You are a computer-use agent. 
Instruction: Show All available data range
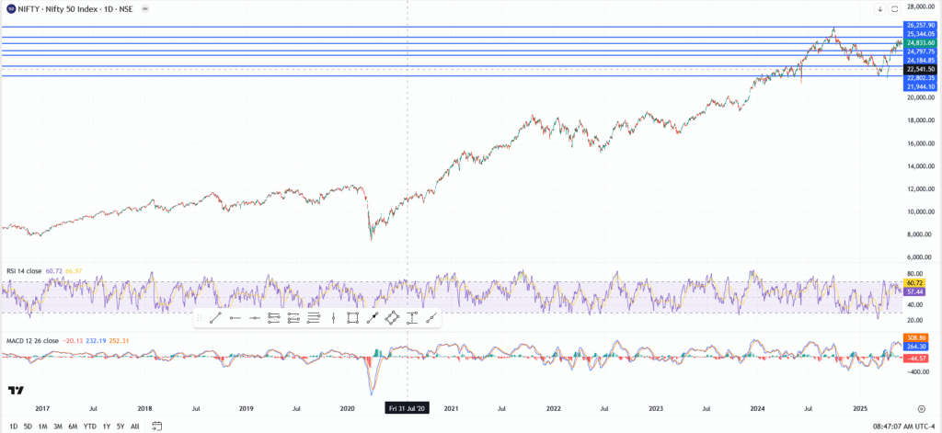pos(135,426)
